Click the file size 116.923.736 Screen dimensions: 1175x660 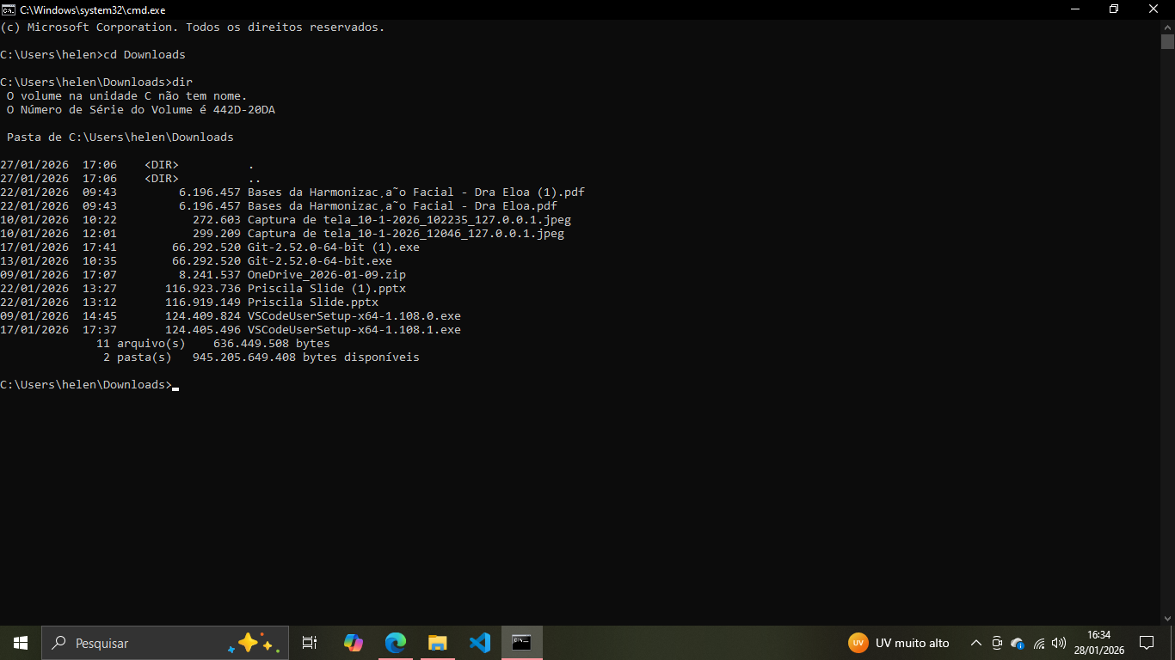pyautogui.click(x=203, y=288)
